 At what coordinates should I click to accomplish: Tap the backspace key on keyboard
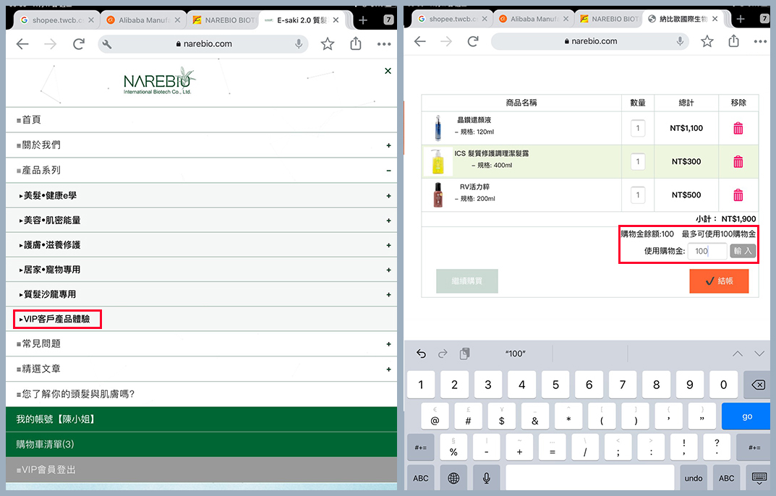point(757,385)
